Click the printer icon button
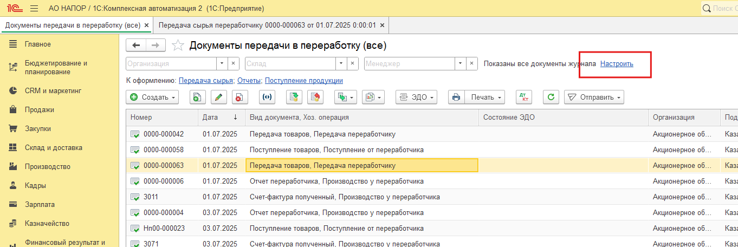 (x=456, y=97)
